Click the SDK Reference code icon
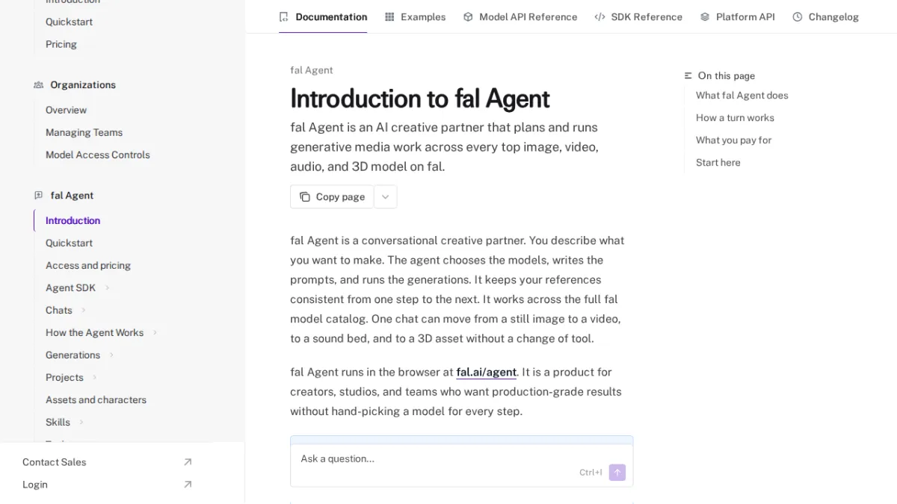 pyautogui.click(x=599, y=16)
